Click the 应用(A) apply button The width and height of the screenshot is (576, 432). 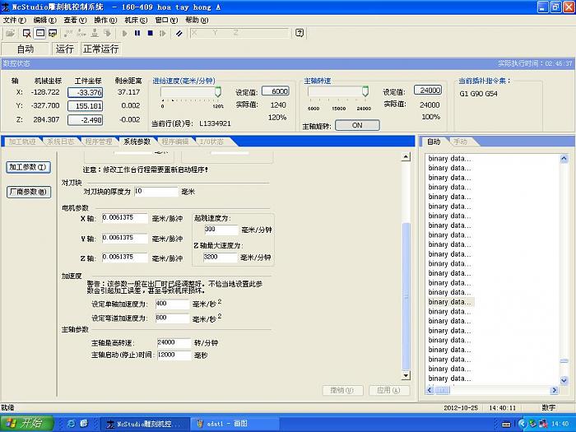coord(389,390)
